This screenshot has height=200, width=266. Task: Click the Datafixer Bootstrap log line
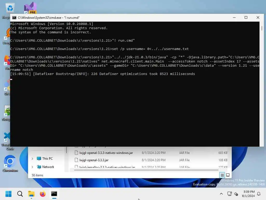click(x=102, y=74)
